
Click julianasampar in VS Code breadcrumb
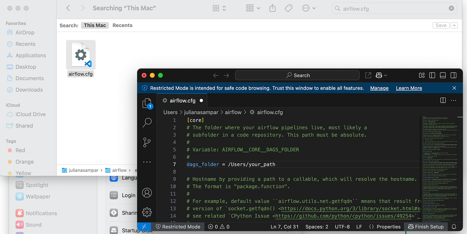pyautogui.click(x=201, y=112)
